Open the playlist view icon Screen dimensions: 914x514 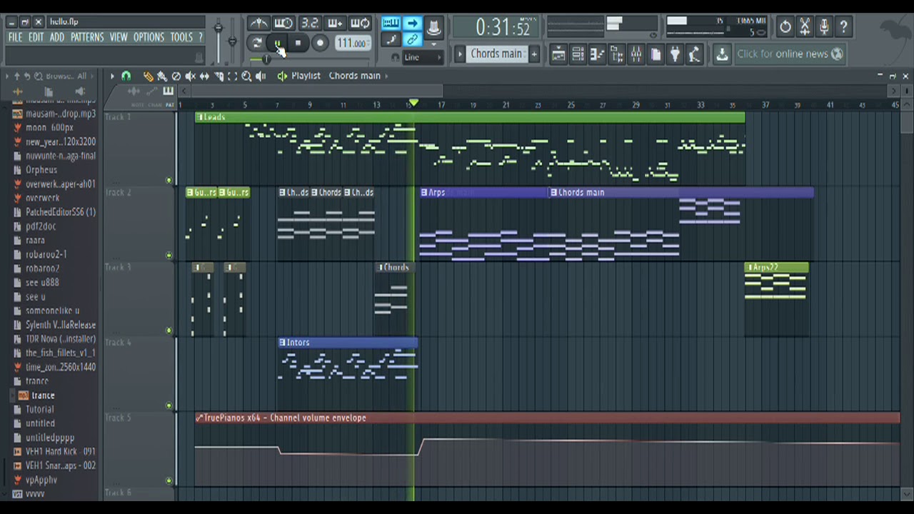[x=558, y=54]
